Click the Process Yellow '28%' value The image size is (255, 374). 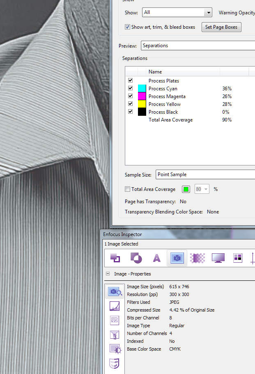click(x=227, y=104)
